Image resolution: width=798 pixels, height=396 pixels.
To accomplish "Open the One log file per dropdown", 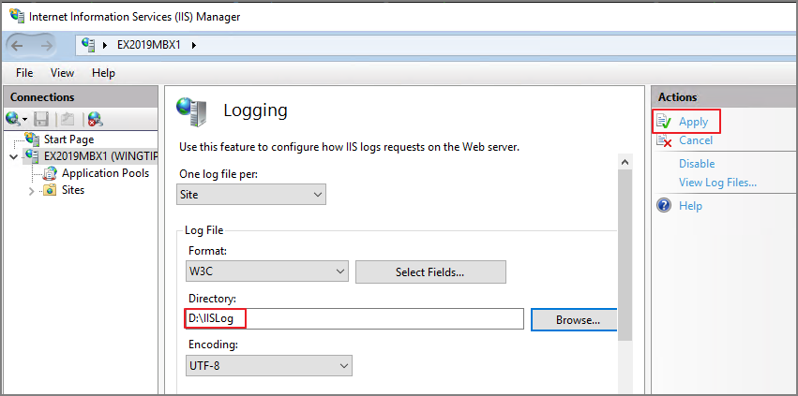I will coord(251,195).
